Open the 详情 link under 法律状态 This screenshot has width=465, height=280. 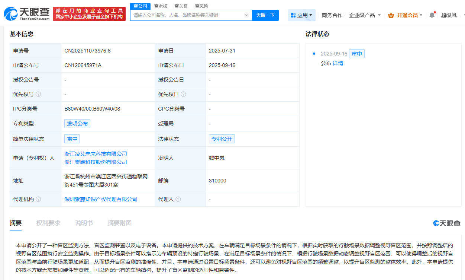click(x=338, y=63)
